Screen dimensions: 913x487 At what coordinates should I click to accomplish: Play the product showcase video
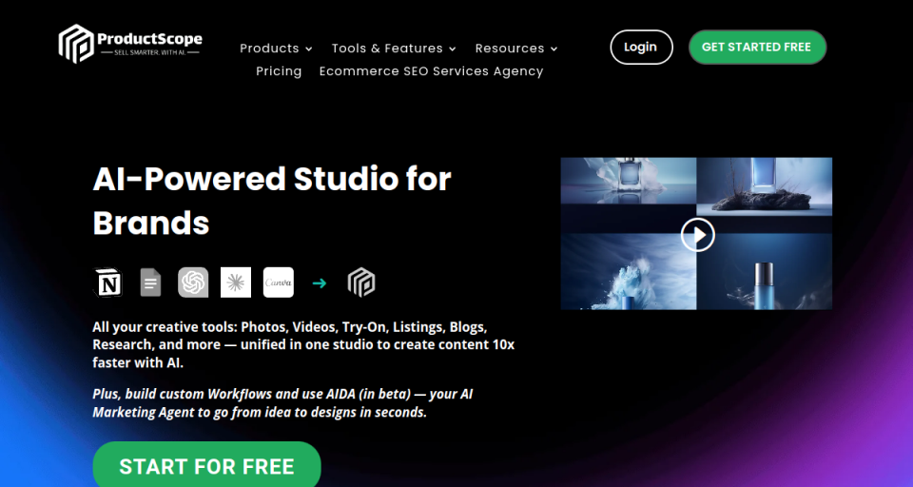pos(697,235)
